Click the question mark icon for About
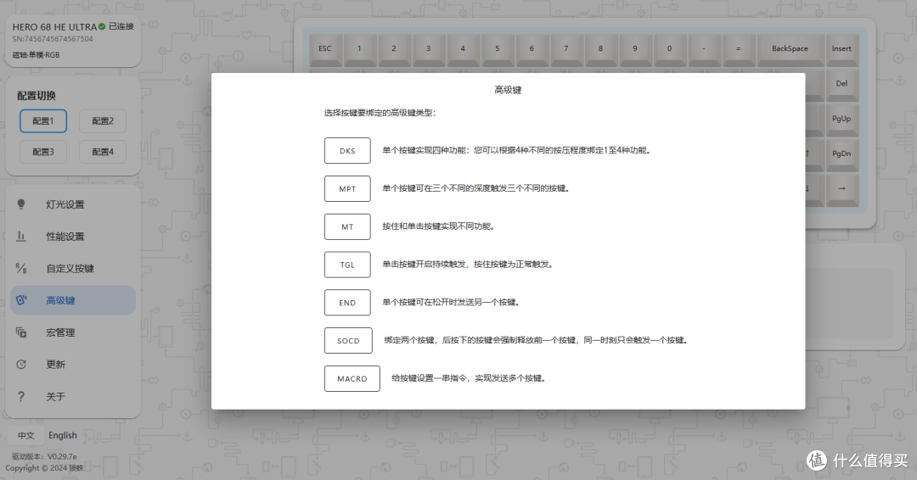 click(x=21, y=397)
